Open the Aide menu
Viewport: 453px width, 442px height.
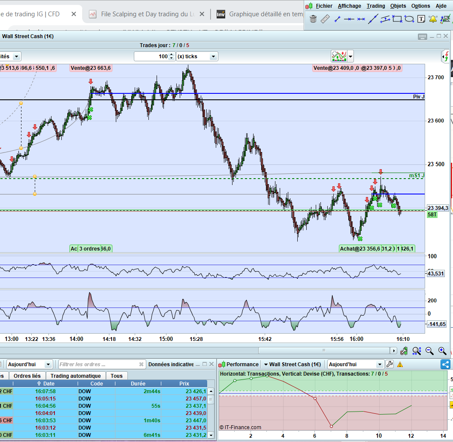pos(441,6)
